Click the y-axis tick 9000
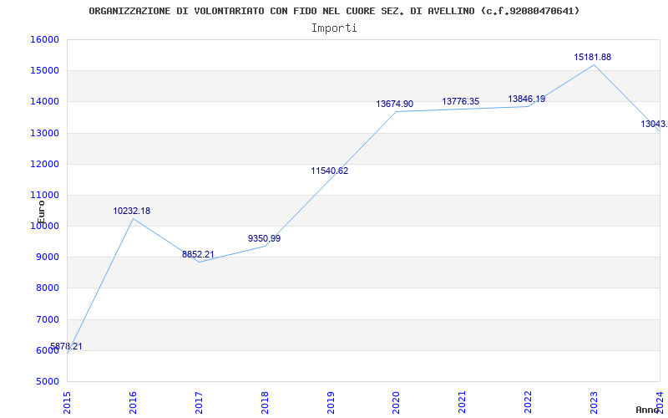The width and height of the screenshot is (668, 418). 47,257
